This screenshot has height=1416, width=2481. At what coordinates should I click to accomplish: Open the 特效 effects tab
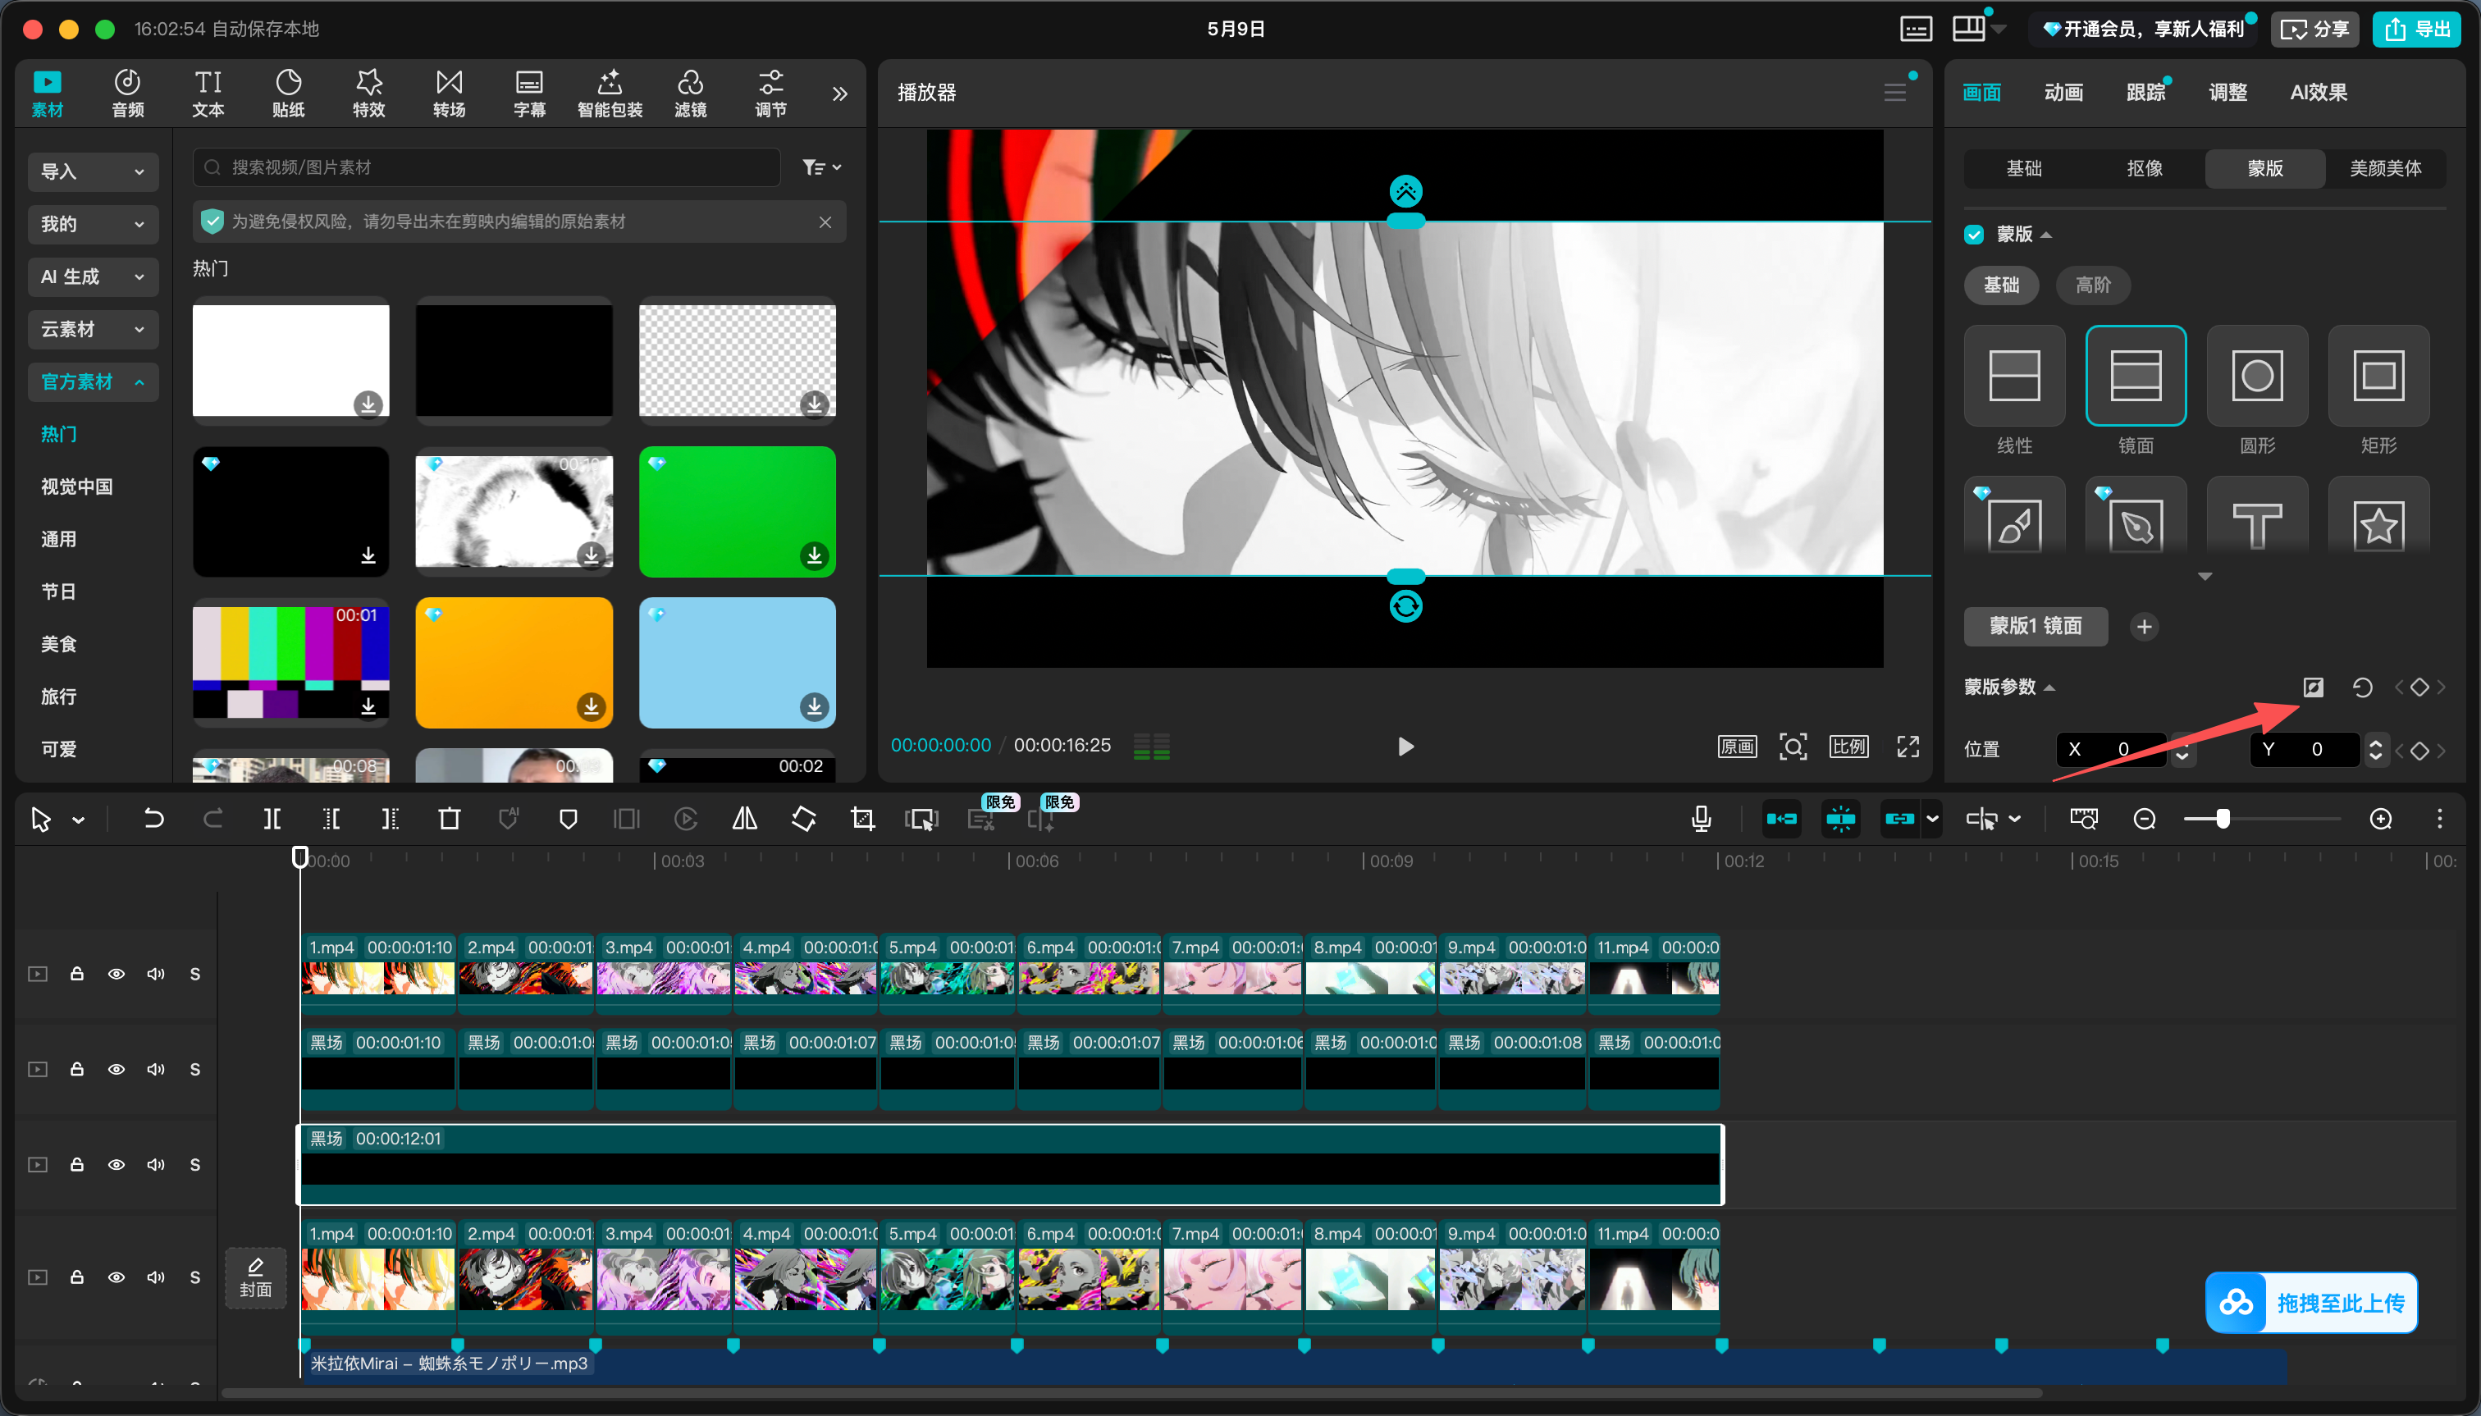pyautogui.click(x=368, y=94)
